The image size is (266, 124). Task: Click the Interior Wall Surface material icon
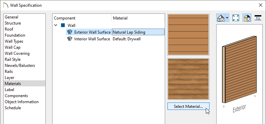coord(70,39)
